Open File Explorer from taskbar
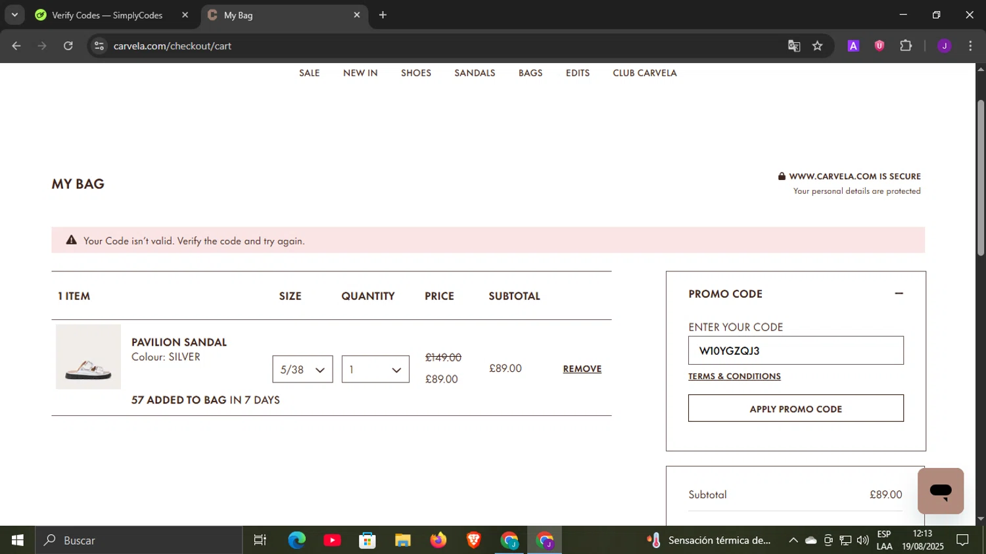Viewport: 986px width, 554px height. click(x=403, y=540)
